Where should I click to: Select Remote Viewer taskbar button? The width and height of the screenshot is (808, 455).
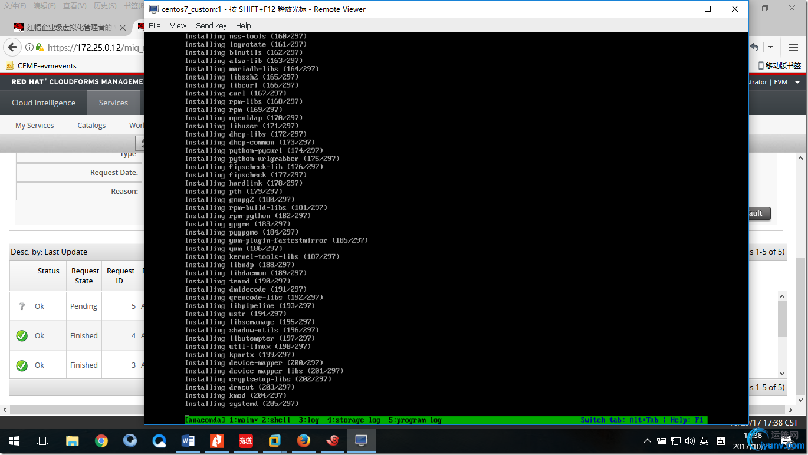tap(362, 441)
